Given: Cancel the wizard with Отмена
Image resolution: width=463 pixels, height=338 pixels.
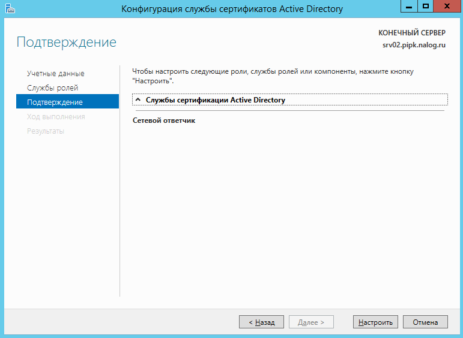Looking at the screenshot, I should pyautogui.click(x=425, y=322).
